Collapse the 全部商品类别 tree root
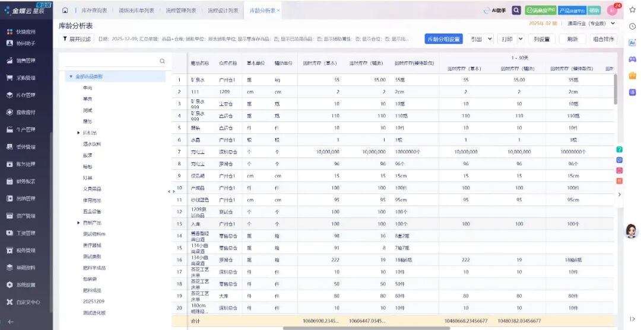This screenshot has height=330, width=641. tap(71, 76)
